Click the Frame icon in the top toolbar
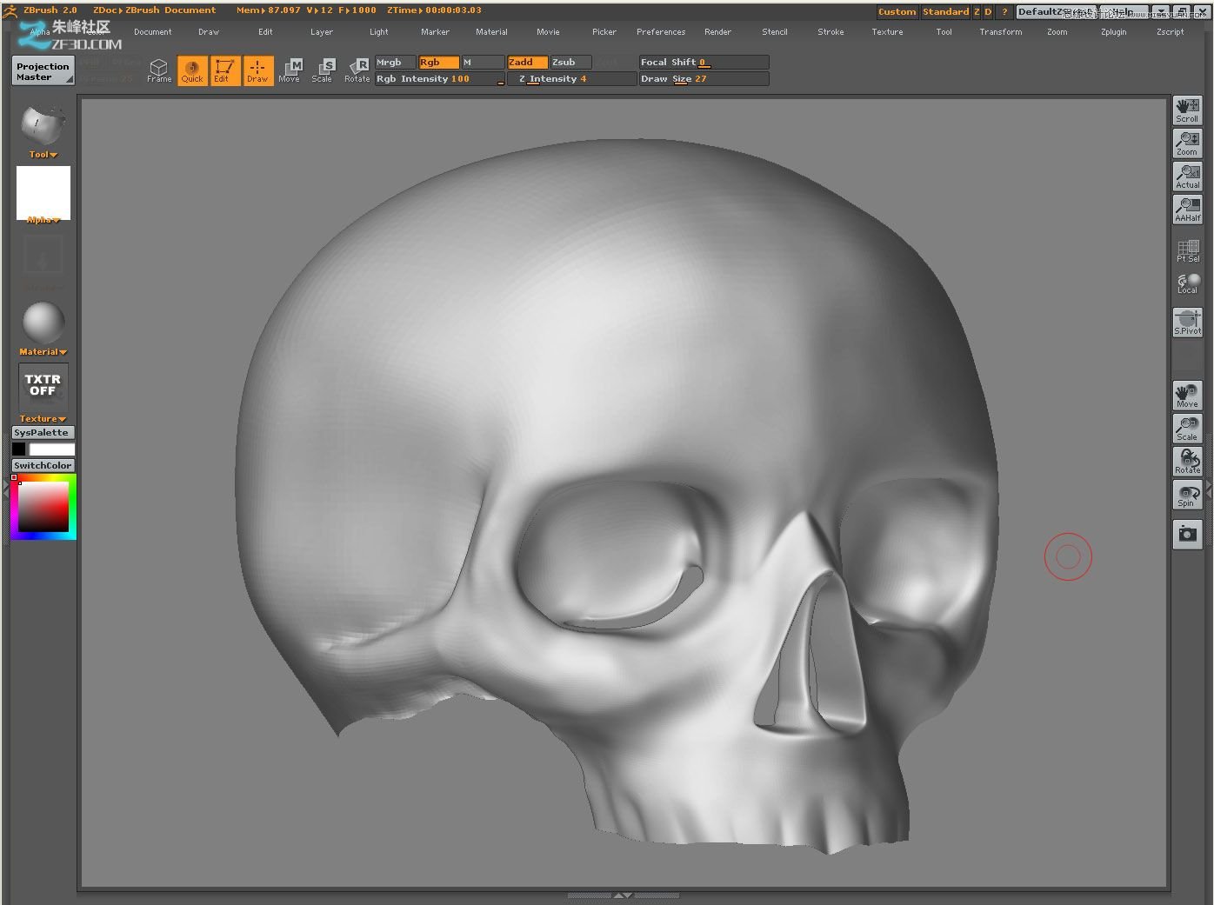 tap(159, 70)
